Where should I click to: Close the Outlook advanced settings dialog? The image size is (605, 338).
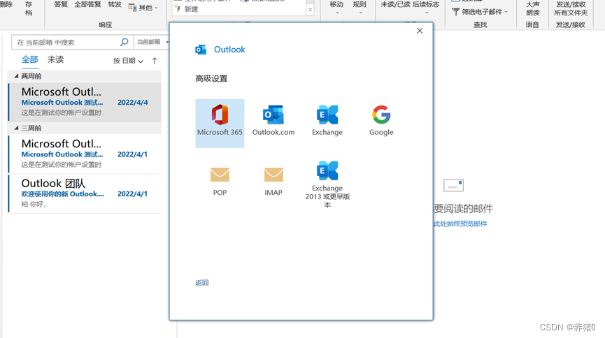(420, 31)
